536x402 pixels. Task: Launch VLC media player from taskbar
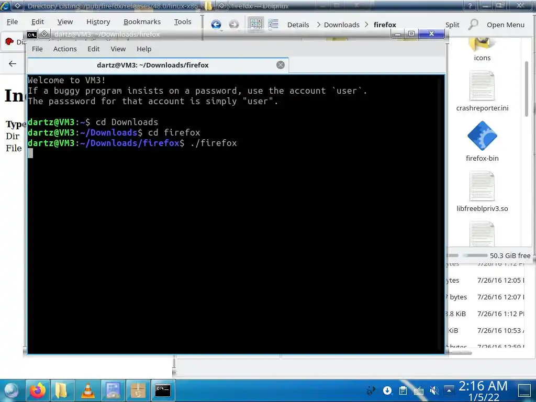coord(88,390)
